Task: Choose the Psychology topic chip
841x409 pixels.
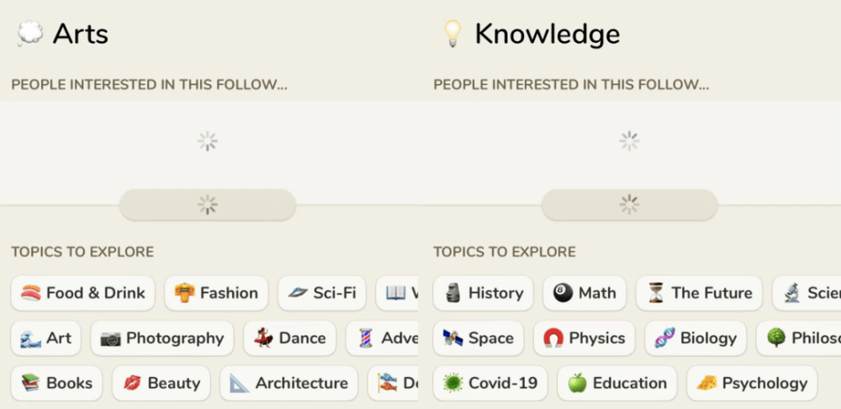Action: coord(751,383)
